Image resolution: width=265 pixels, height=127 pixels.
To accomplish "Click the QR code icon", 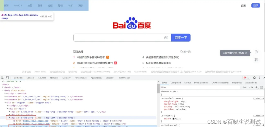I will (x=256, y=60).
